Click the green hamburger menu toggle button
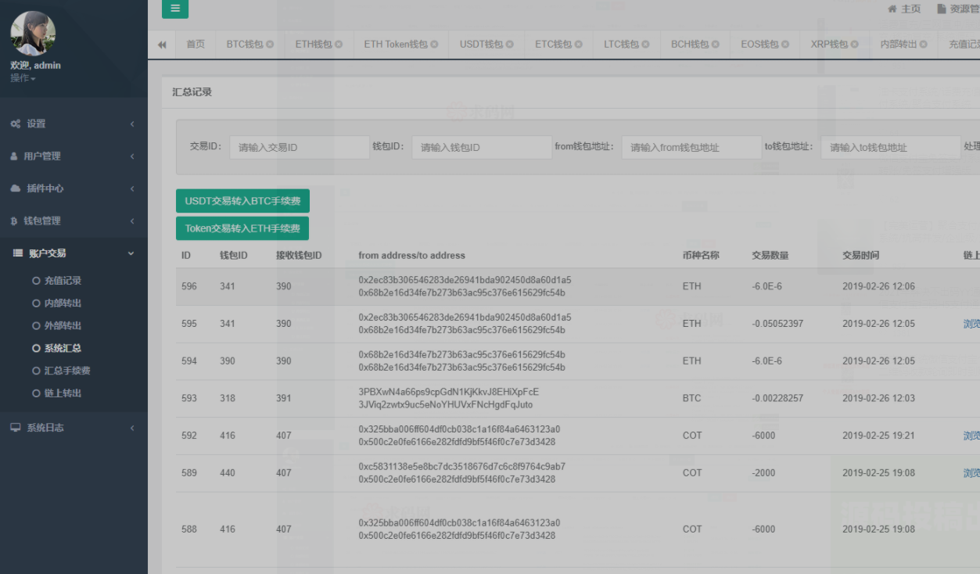This screenshot has width=980, height=574. click(174, 9)
